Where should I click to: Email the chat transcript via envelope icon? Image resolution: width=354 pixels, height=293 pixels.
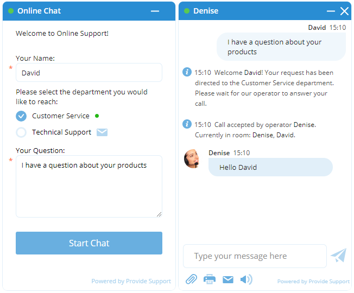click(228, 279)
